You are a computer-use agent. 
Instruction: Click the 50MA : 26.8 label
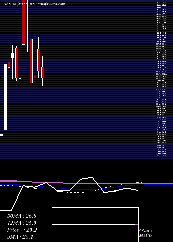click(x=21, y=216)
